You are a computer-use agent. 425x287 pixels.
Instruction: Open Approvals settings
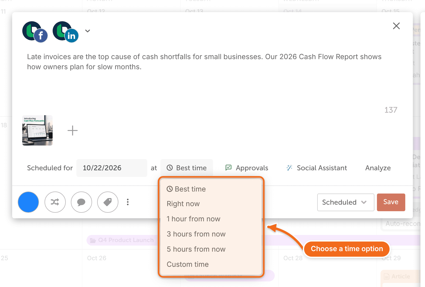point(247,168)
